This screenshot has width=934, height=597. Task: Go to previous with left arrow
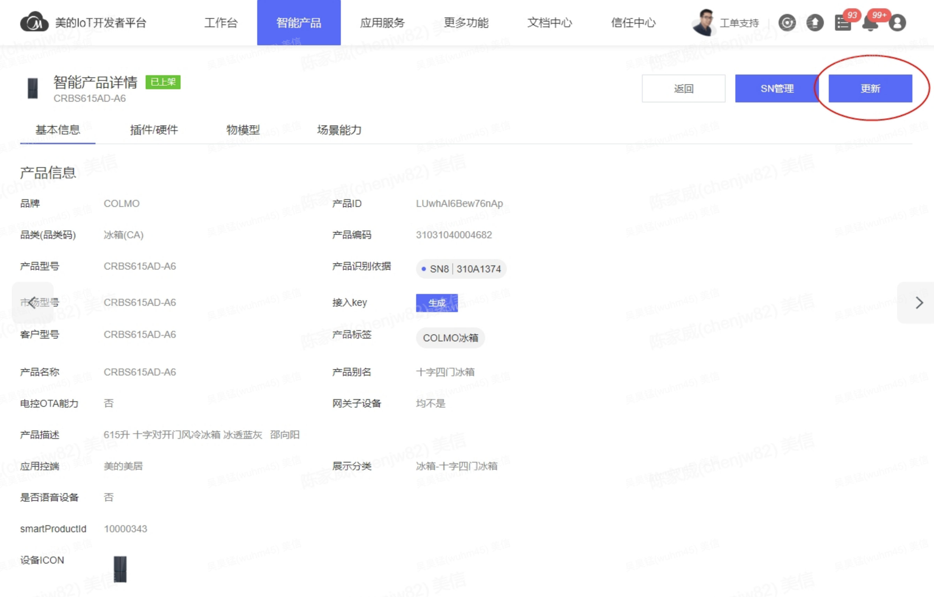(32, 302)
